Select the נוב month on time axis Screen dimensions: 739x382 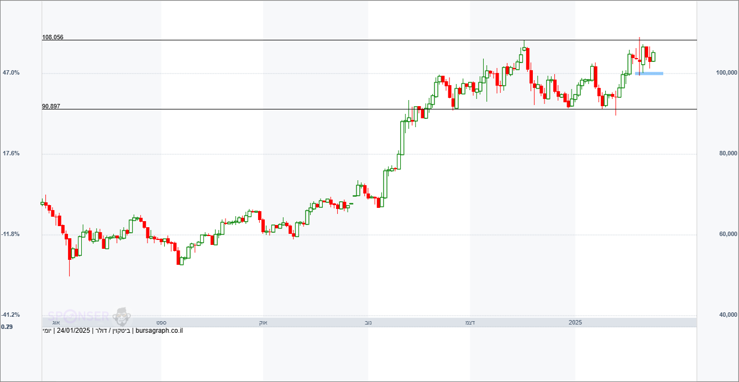pos(368,322)
